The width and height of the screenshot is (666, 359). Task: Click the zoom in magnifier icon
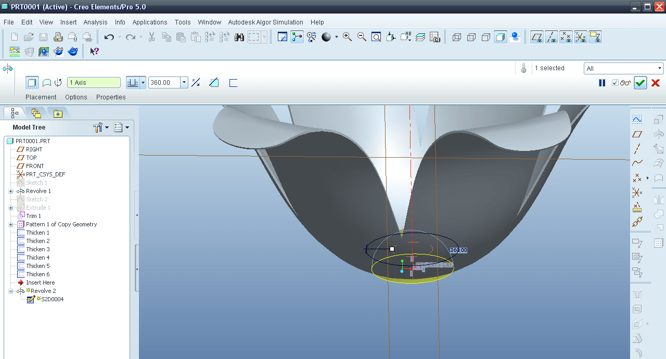[x=347, y=37]
